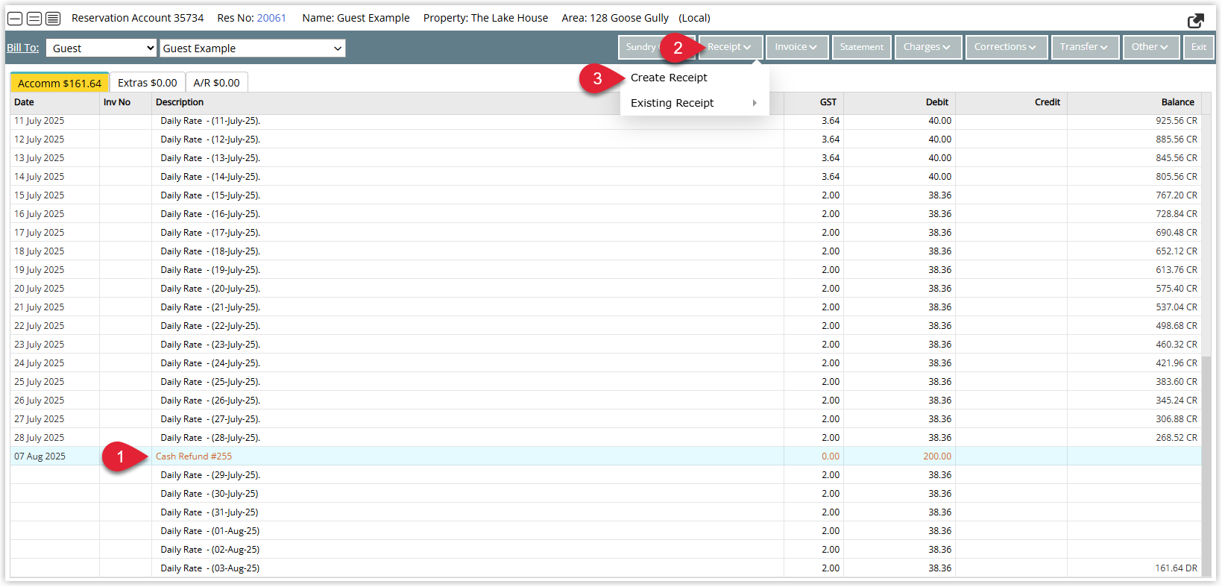Click the Exit button
The width and height of the screenshot is (1222, 587).
point(1199,47)
